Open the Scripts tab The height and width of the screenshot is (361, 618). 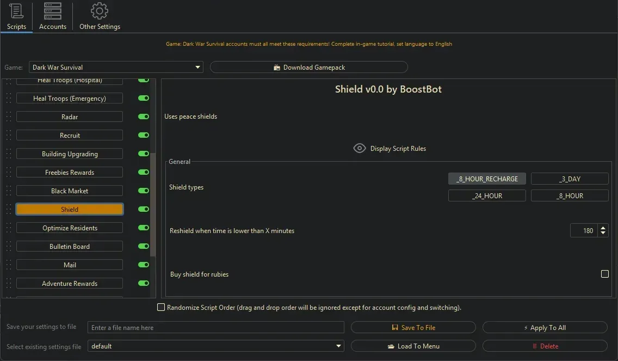click(16, 16)
